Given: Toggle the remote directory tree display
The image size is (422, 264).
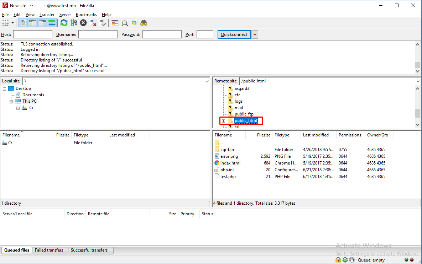Looking at the screenshot, I should [x=42, y=23].
